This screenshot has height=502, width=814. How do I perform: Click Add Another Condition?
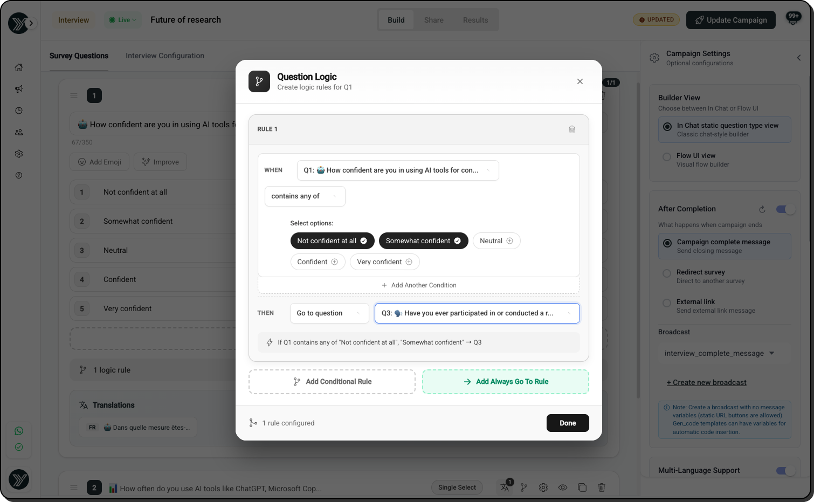click(x=419, y=285)
